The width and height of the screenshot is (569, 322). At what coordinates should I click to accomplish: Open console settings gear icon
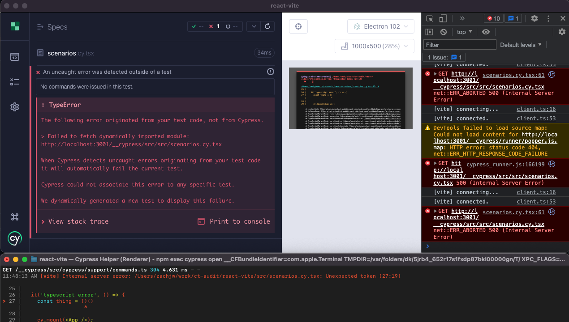pyautogui.click(x=562, y=32)
